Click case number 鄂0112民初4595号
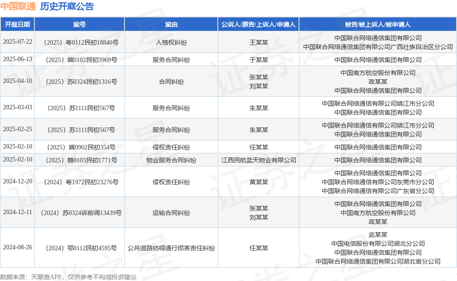Image resolution: width=457 pixels, height=281 pixels. (x=81, y=248)
